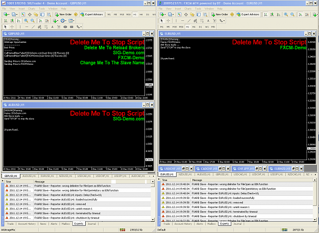Open Market Watch in SIGTrader window
This screenshot has height=233, width=319.
[23, 14]
